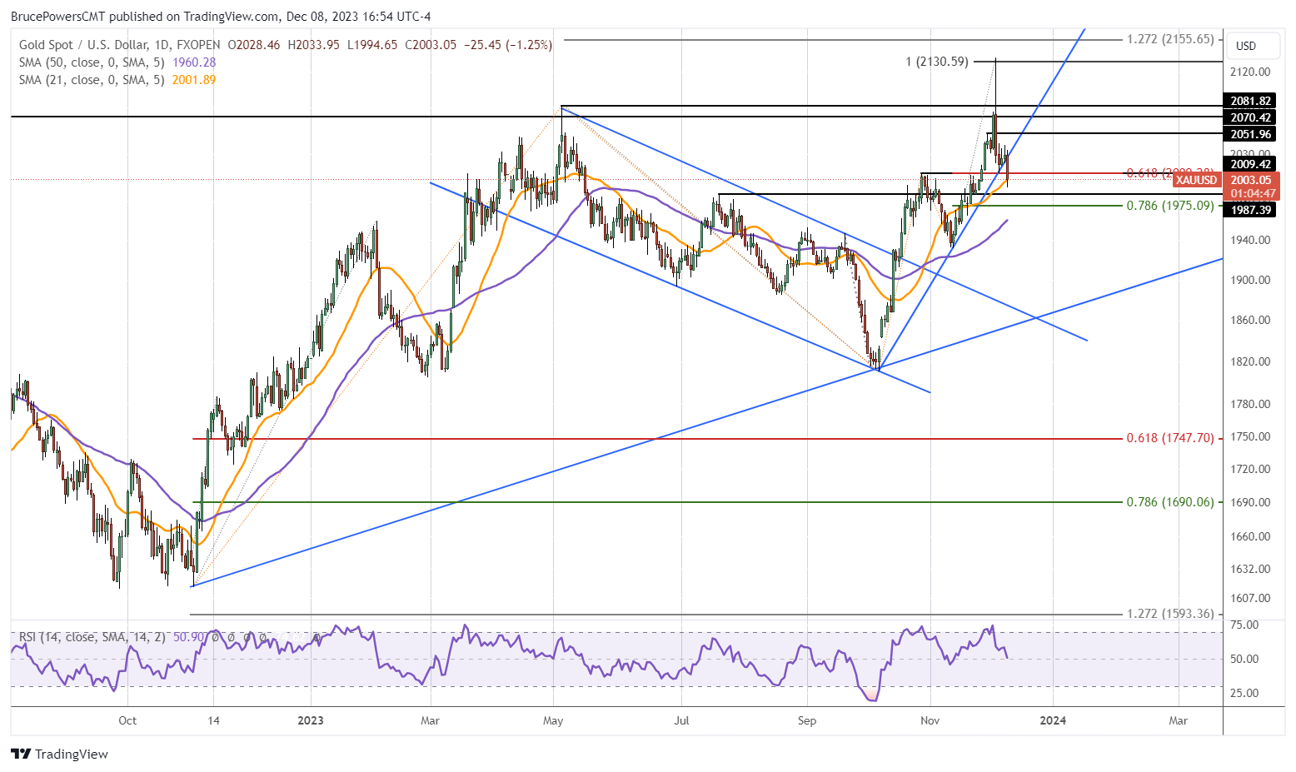Image resolution: width=1296 pixels, height=772 pixels.
Task: Click the Sep label on time axis
Action: coord(806,720)
